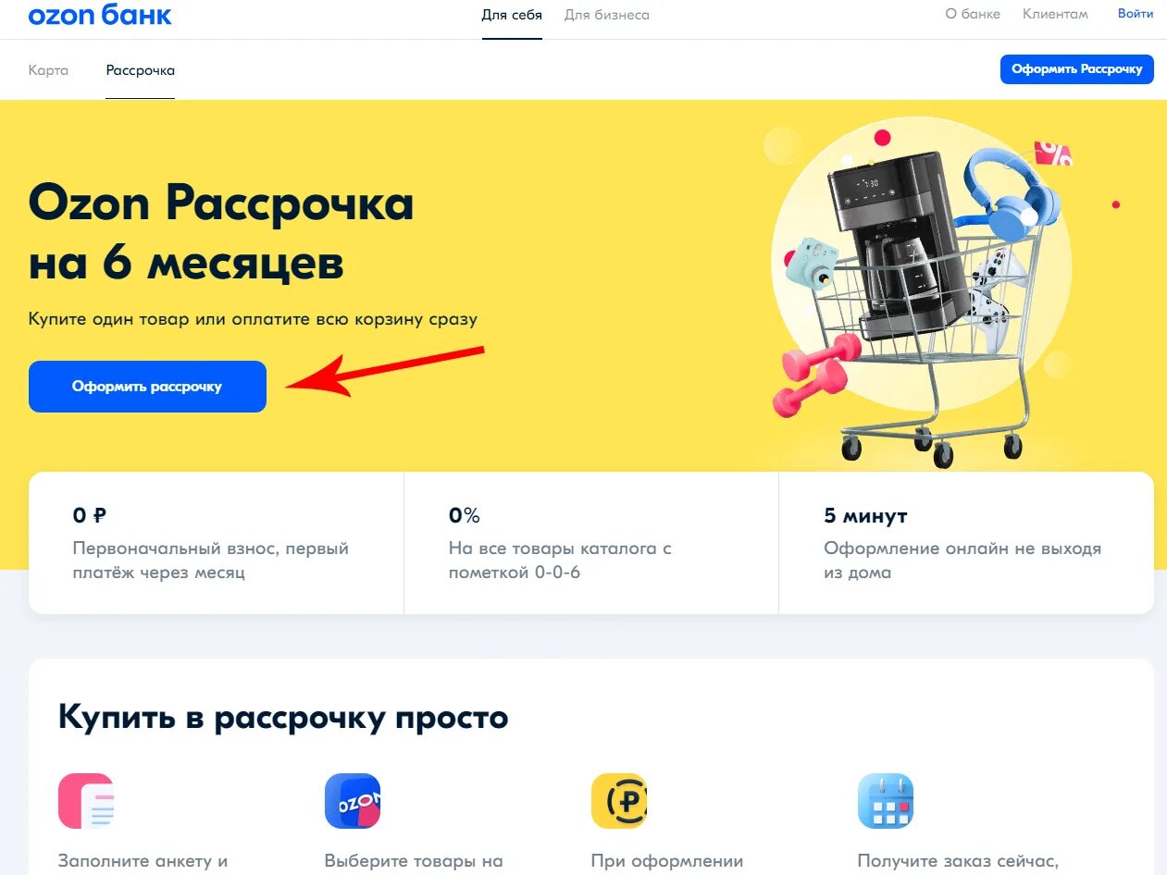This screenshot has width=1167, height=875.
Task: Select the Купить в рассрочку просто heading
Action: coord(283,718)
